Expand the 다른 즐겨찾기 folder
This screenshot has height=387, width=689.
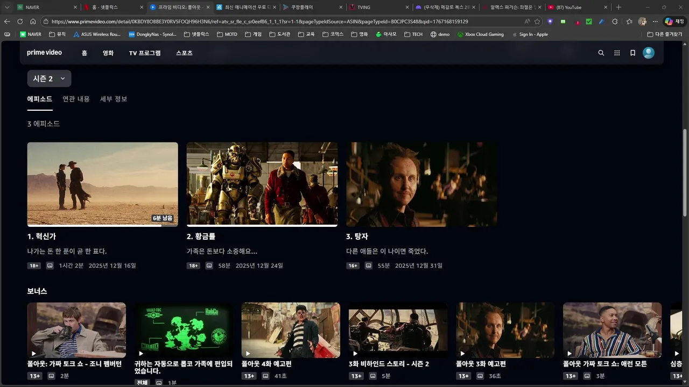(665, 34)
